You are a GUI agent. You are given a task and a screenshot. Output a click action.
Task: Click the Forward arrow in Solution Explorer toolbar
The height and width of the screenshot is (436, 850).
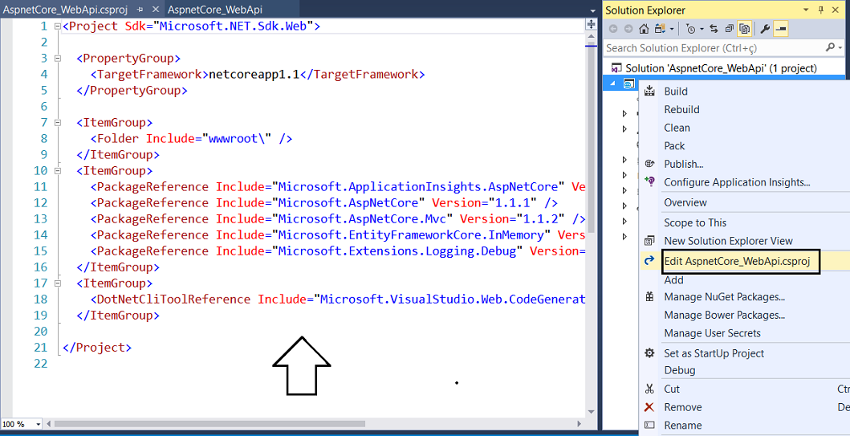(628, 29)
